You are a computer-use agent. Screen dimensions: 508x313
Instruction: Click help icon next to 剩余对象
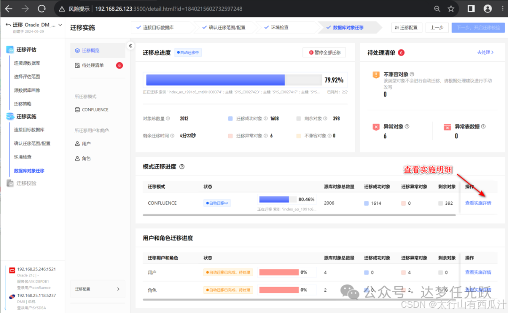(x=325, y=119)
